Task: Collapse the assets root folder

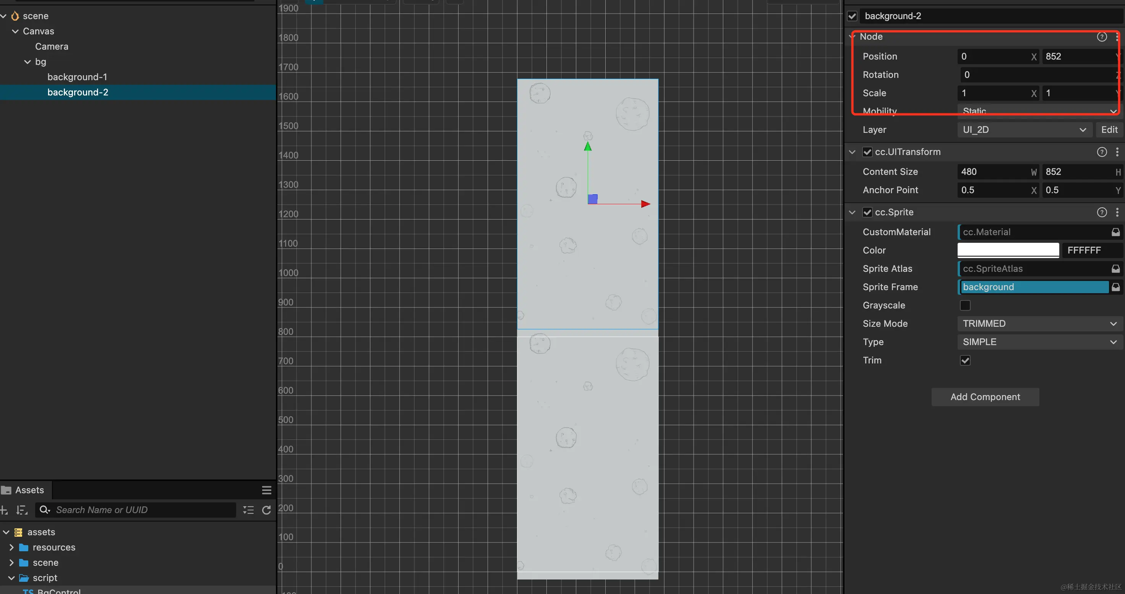Action: point(6,532)
